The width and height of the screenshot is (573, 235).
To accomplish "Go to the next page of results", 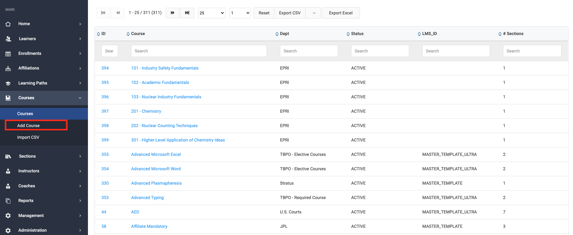I will tap(173, 13).
